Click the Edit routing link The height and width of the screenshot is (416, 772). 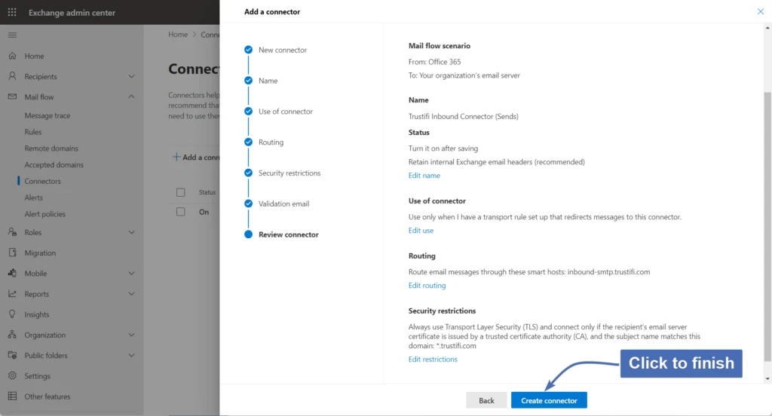point(427,286)
